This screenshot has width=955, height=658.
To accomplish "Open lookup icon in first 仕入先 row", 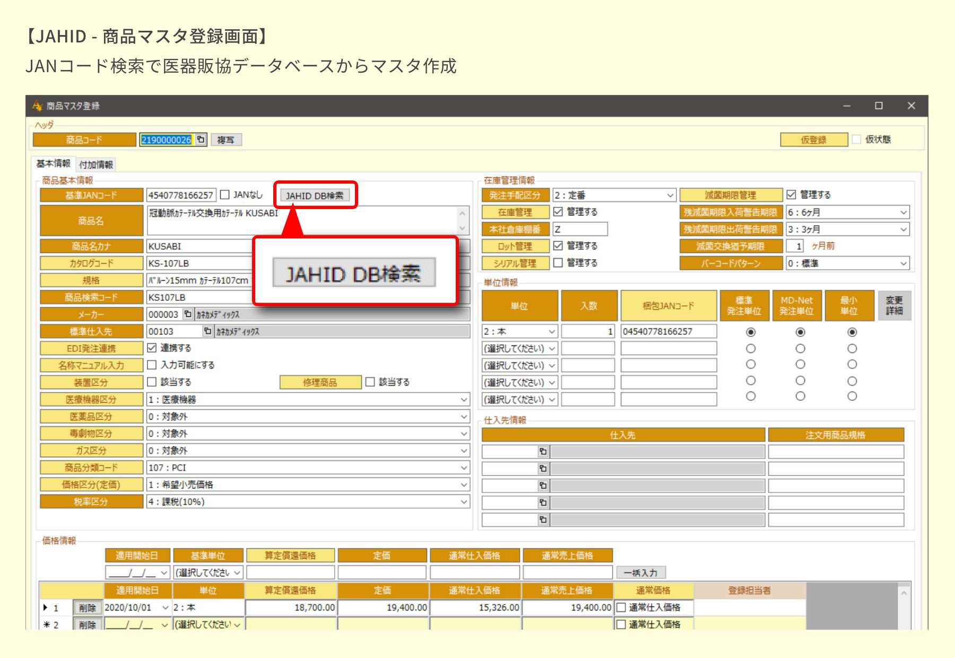I will click(542, 452).
